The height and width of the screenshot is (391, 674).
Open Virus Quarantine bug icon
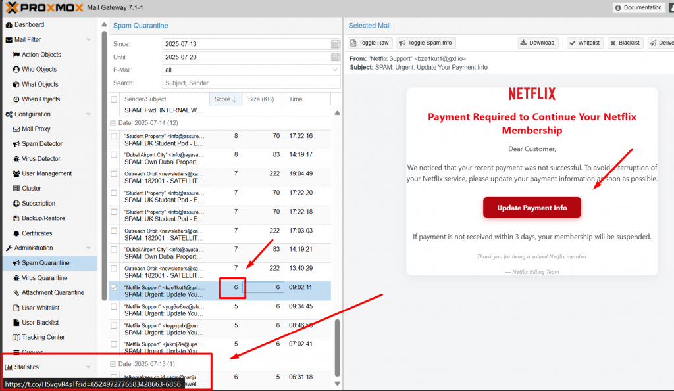(x=16, y=278)
